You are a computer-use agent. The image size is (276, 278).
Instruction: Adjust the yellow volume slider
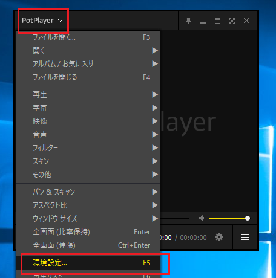click(x=229, y=218)
